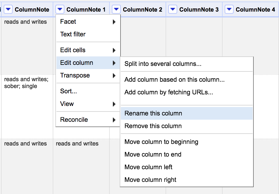Expand the ColumnNote 3 column menu arrow
The image size is (279, 194).
[x=173, y=10]
